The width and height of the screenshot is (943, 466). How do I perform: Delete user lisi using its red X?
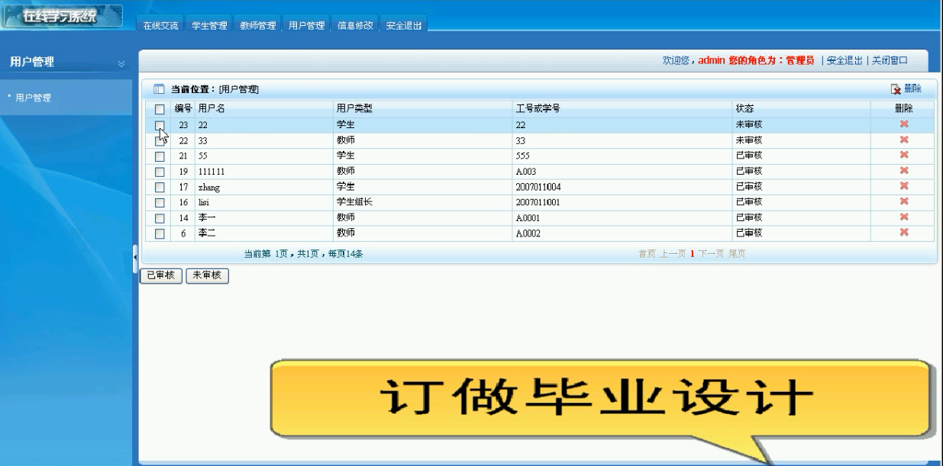tap(904, 201)
